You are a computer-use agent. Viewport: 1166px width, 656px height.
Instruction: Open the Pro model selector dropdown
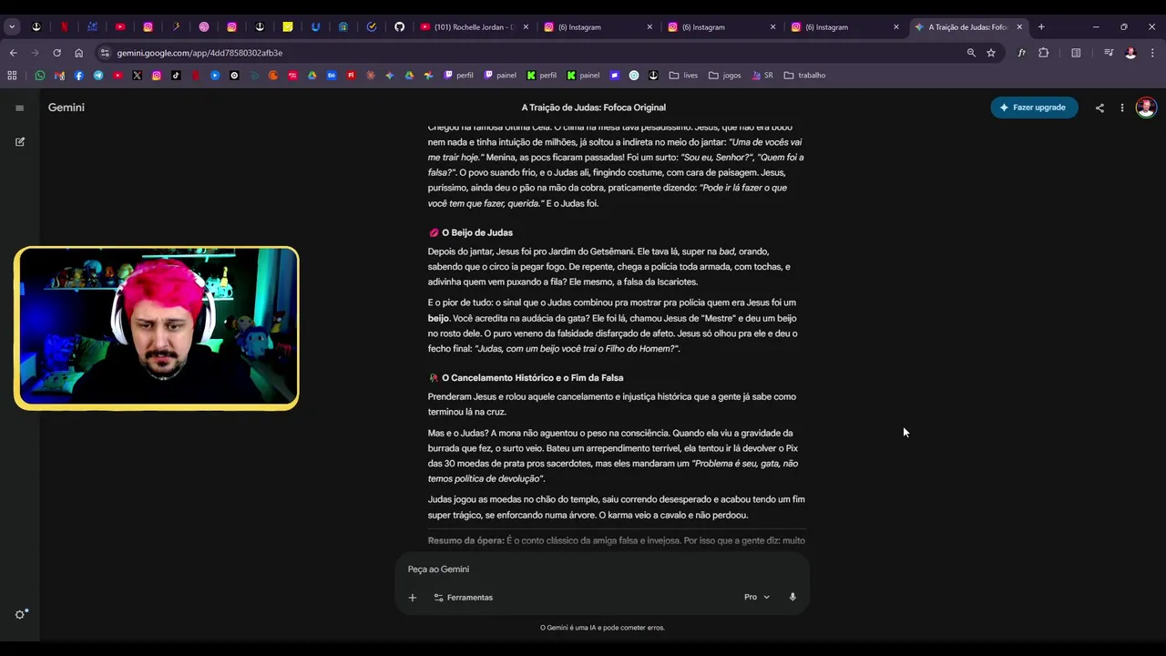[x=757, y=597]
